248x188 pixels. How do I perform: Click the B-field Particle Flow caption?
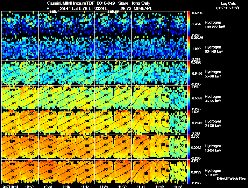coord(232,178)
